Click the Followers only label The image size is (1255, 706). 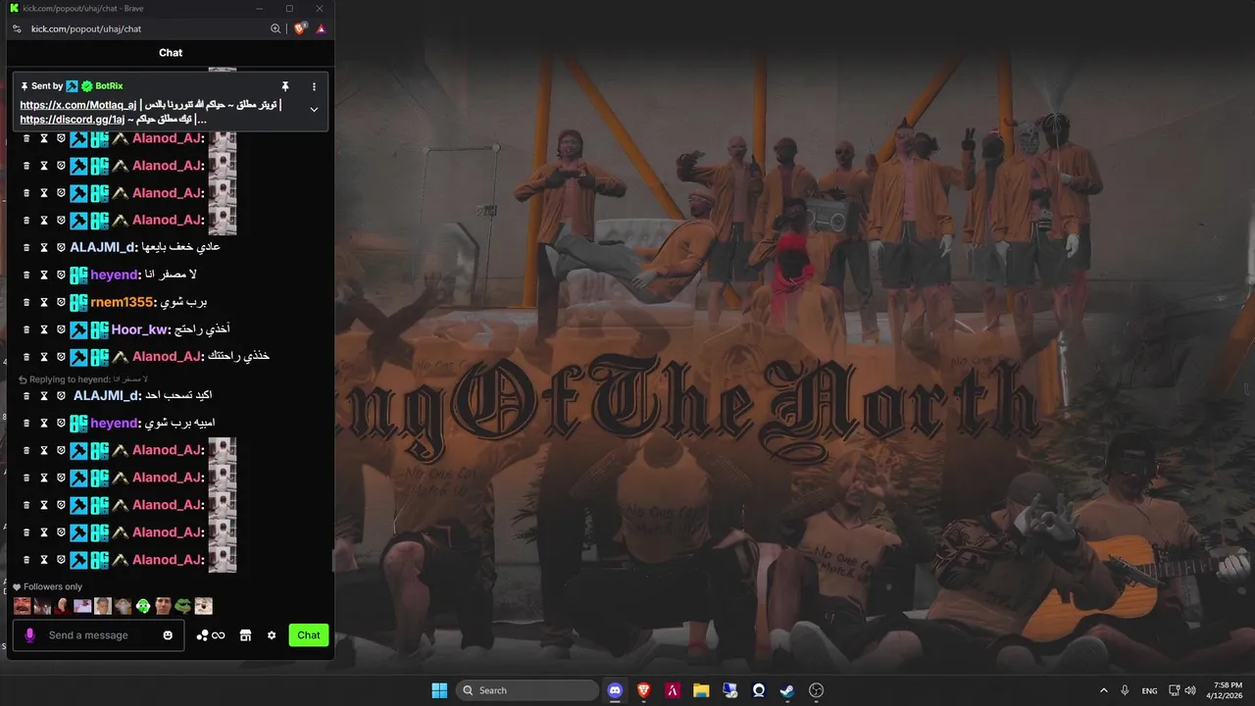click(x=53, y=586)
